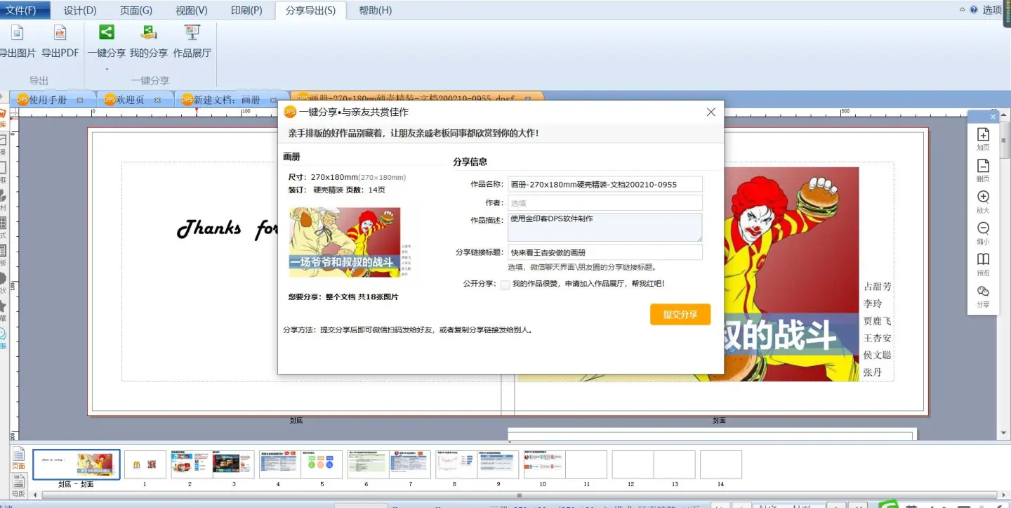Select the 使用手册 document tab

click(x=48, y=100)
